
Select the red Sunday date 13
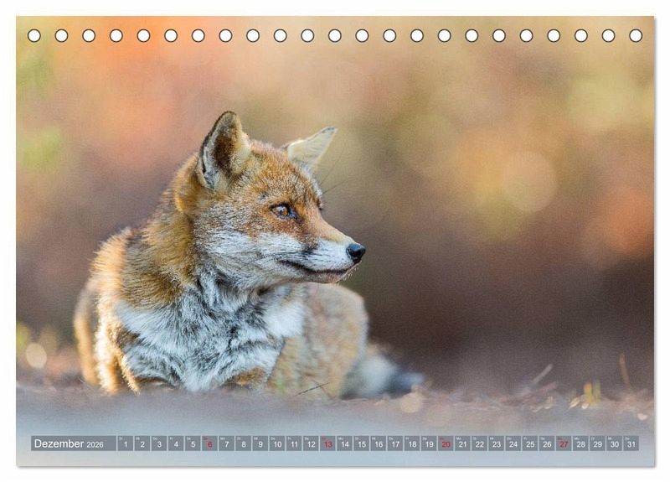(327, 443)
